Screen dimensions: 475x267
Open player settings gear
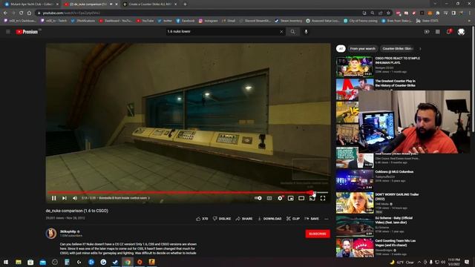(280, 198)
